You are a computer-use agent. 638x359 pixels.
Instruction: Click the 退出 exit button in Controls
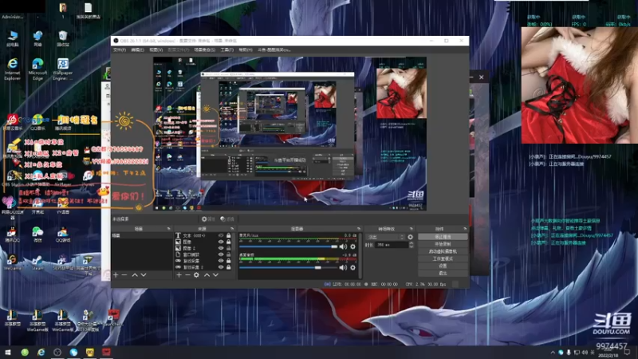tap(443, 273)
